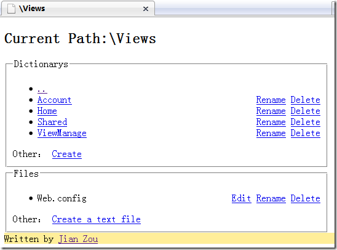Rename the ViewManage folder

271,133
